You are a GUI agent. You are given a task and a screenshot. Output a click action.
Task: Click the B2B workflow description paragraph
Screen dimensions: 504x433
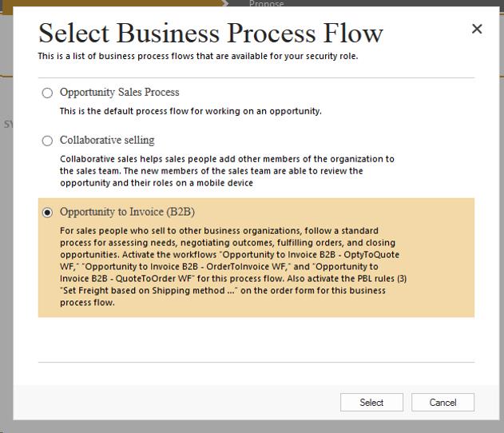tap(233, 267)
